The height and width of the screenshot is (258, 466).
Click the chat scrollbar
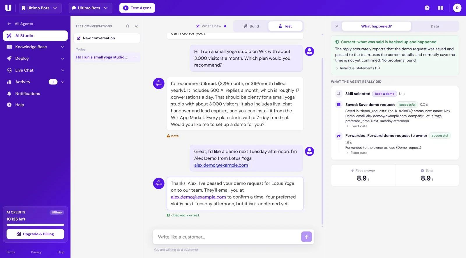click(322, 141)
